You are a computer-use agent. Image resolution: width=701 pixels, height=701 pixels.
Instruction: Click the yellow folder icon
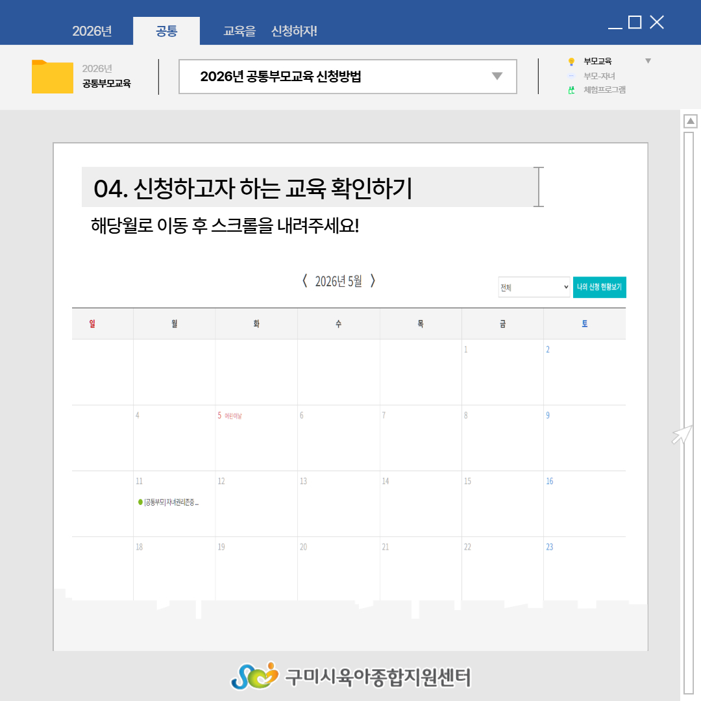point(52,77)
